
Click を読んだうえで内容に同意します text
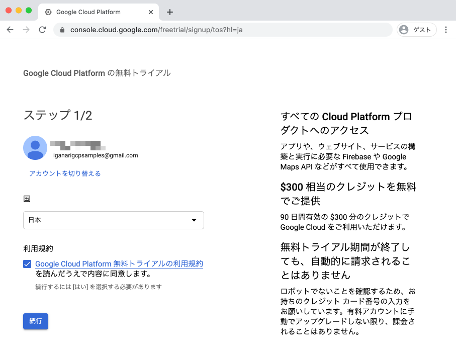pyautogui.click(x=94, y=274)
